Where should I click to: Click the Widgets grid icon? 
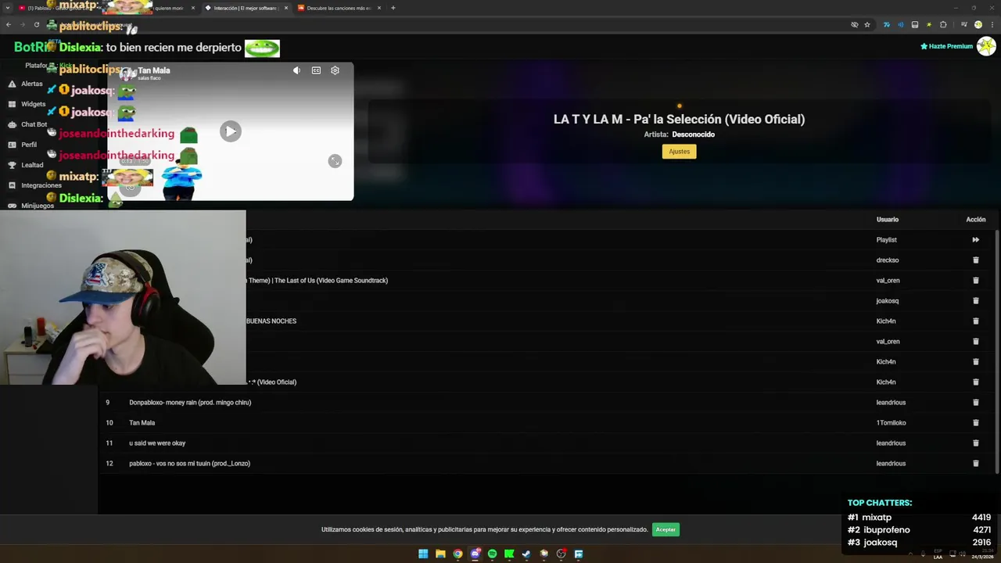tap(12, 104)
